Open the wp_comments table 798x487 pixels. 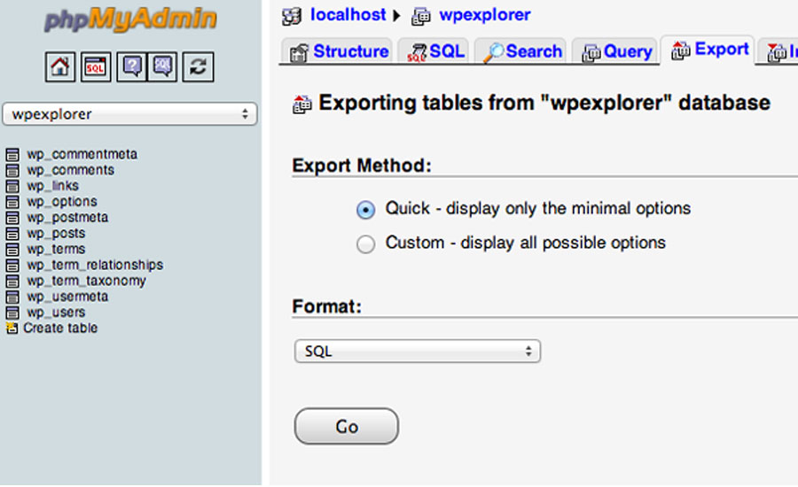(70, 170)
